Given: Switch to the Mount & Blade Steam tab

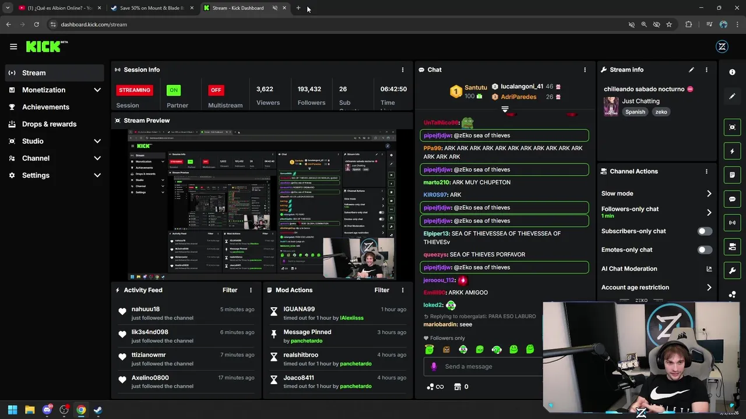Looking at the screenshot, I should click(x=152, y=8).
